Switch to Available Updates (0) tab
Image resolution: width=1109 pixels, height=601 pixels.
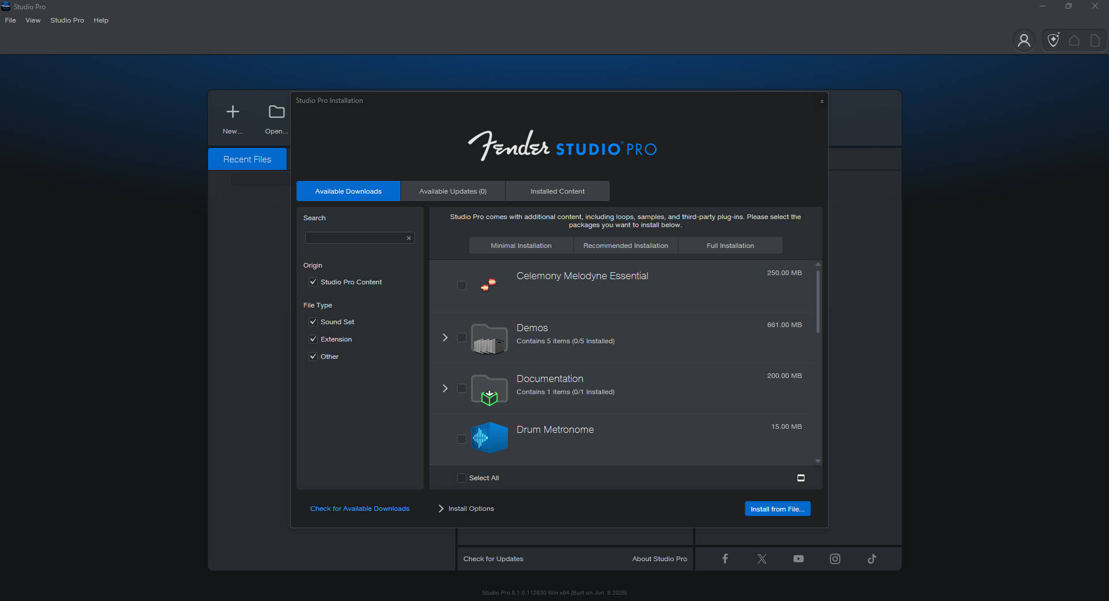click(453, 191)
